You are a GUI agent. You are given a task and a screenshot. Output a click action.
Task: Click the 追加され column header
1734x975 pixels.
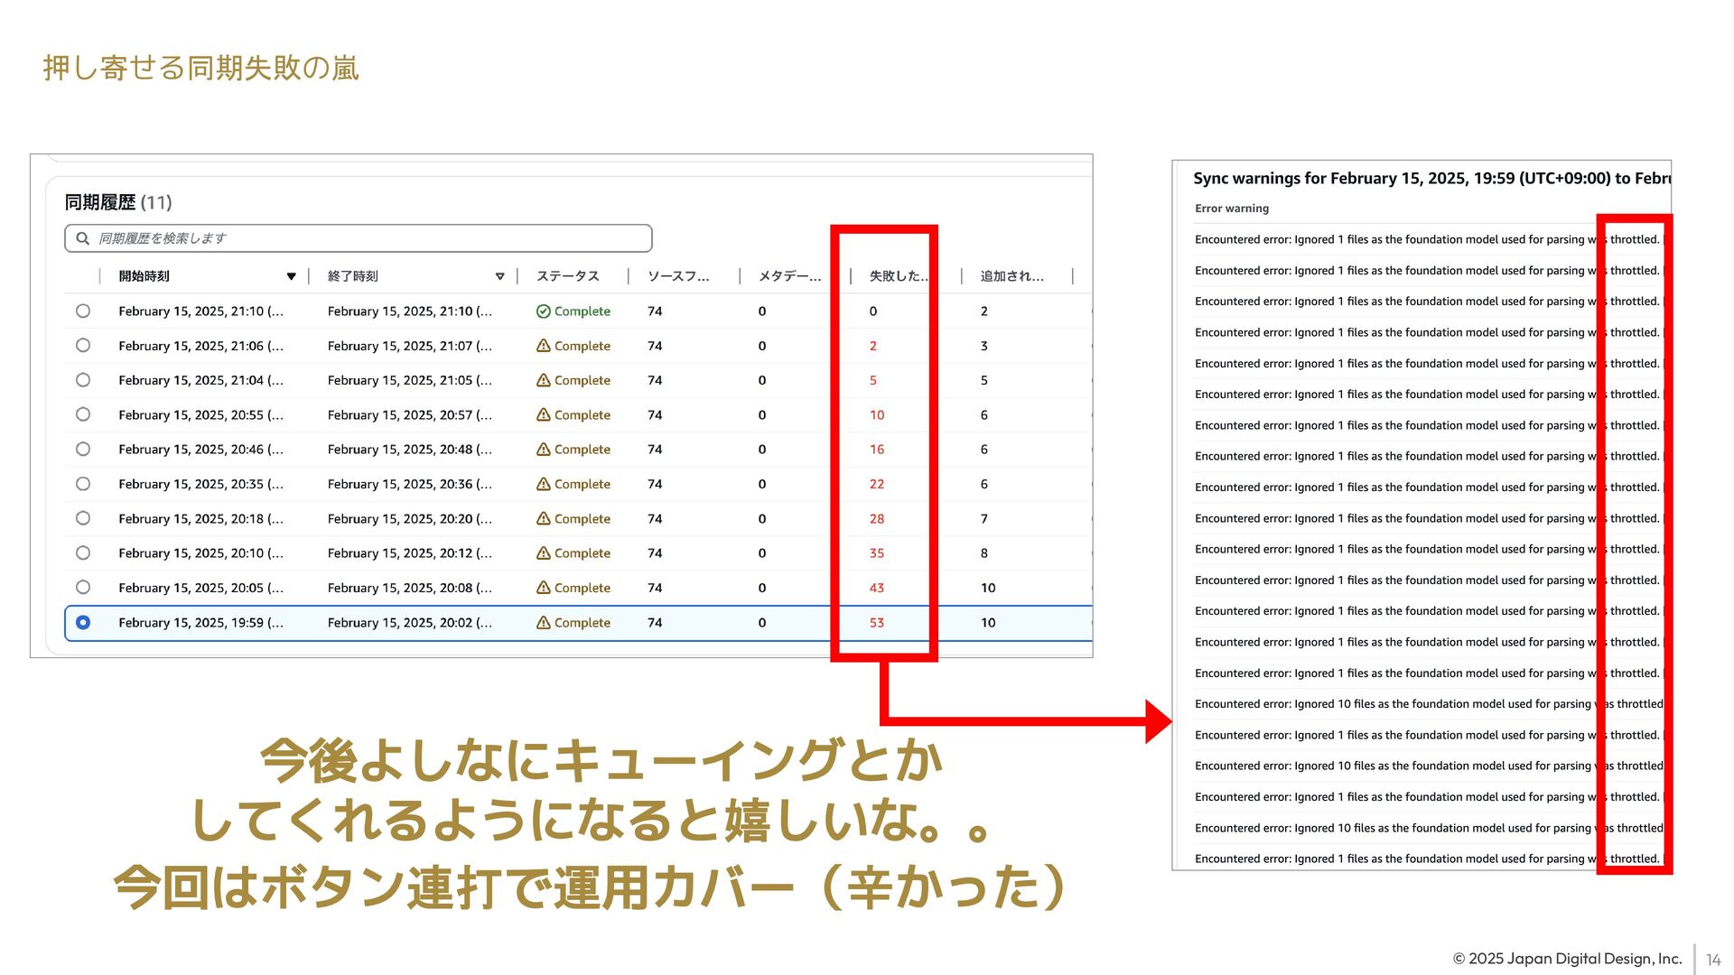point(1011,276)
